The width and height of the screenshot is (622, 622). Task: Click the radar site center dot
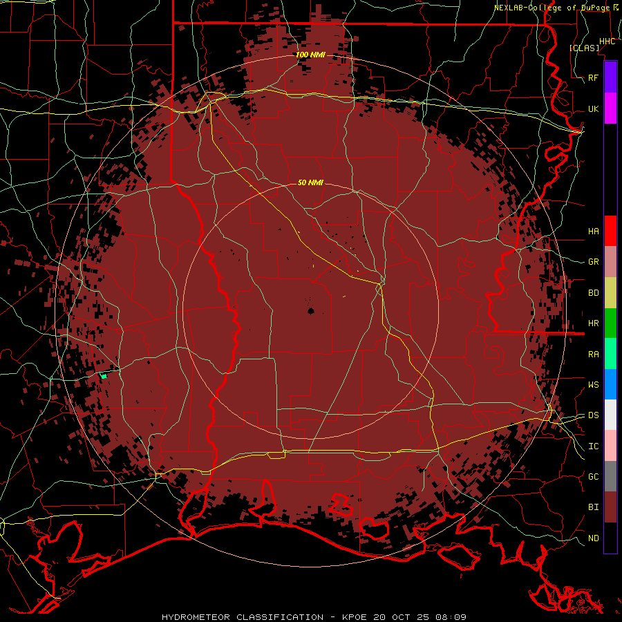click(x=310, y=311)
